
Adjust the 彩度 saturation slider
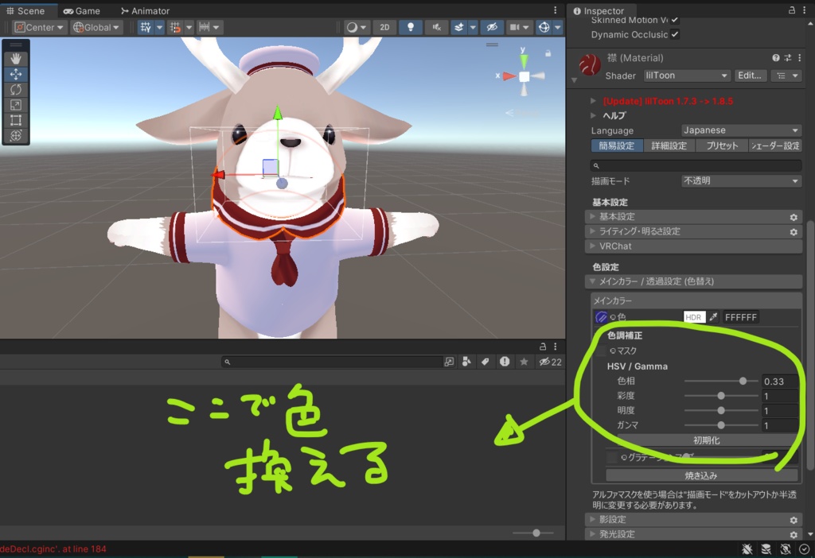point(721,396)
